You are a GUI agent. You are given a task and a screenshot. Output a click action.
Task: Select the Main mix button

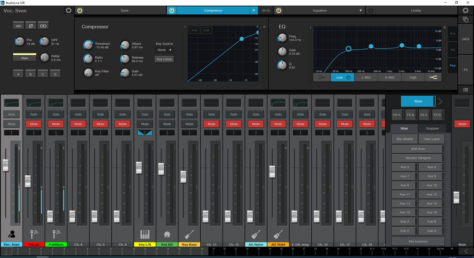[x=418, y=101]
